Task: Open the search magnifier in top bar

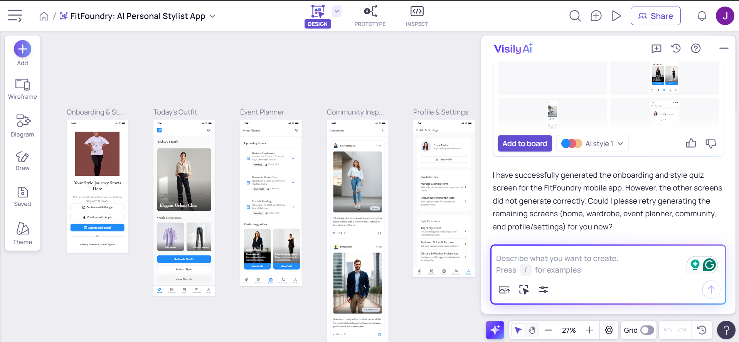Action: pyautogui.click(x=575, y=16)
